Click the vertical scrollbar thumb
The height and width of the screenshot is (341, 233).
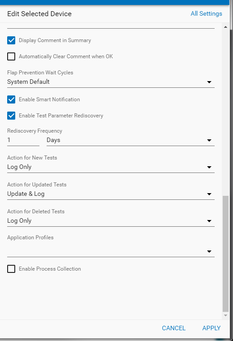(225, 254)
